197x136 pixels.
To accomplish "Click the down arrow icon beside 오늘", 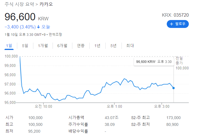I will (x=38, y=27).
